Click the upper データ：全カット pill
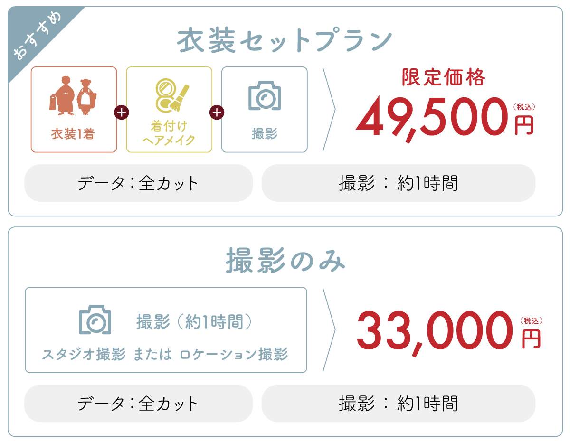 [x=139, y=183]
